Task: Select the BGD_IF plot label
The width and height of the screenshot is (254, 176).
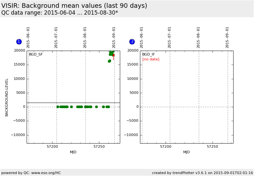Action: click(x=148, y=55)
